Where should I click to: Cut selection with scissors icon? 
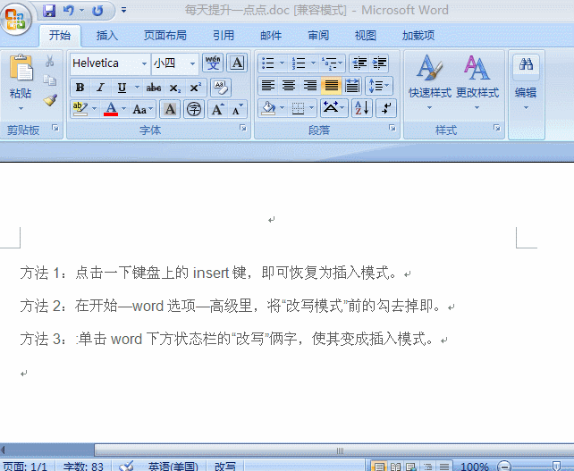(x=50, y=61)
